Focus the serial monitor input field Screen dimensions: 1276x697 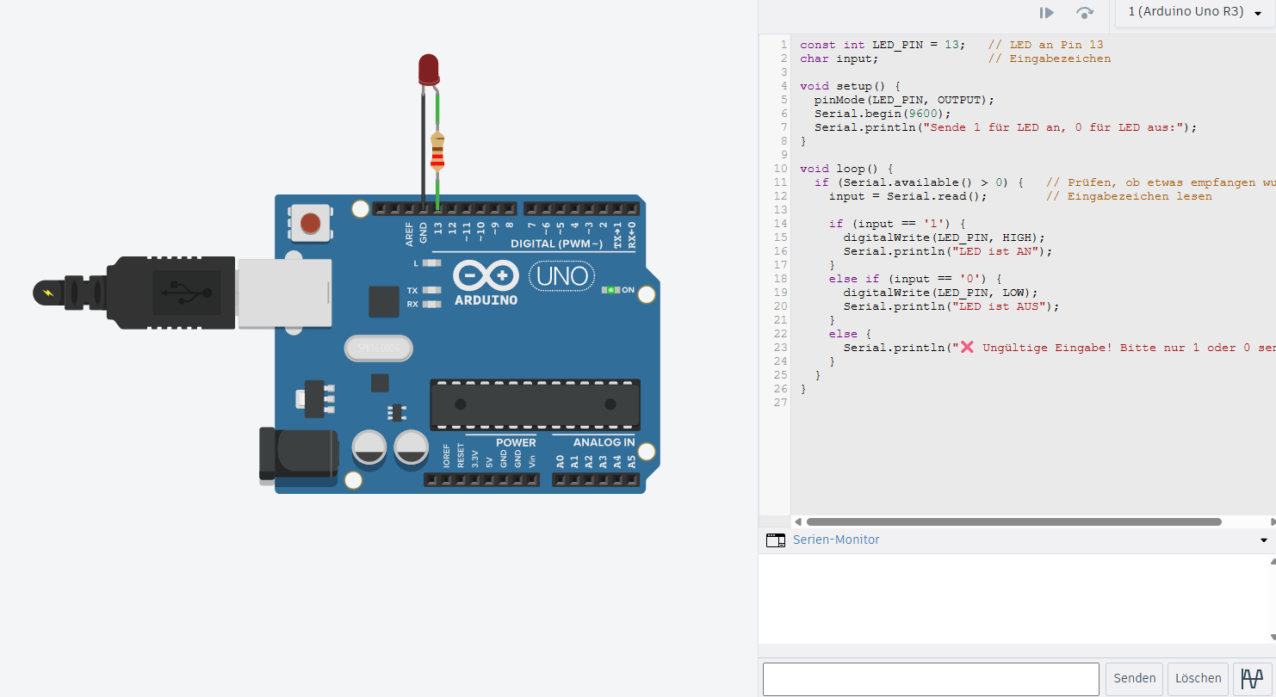[931, 678]
